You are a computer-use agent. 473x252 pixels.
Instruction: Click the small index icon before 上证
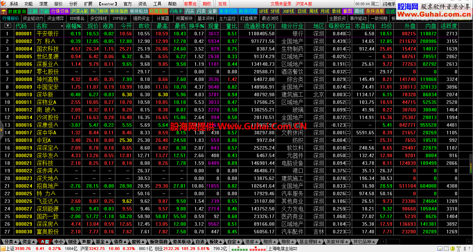point(3,249)
